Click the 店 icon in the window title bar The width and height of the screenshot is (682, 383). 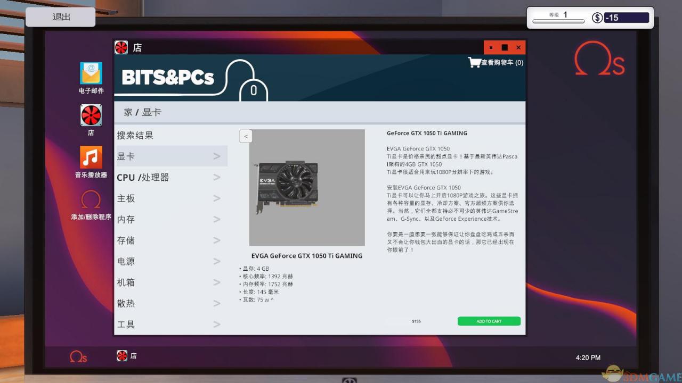[121, 47]
